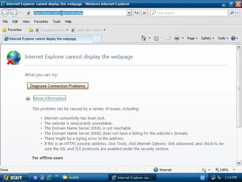Screen dimensions: 242x182
Task: Click the system tray icon beside the clock
Action: point(219,177)
